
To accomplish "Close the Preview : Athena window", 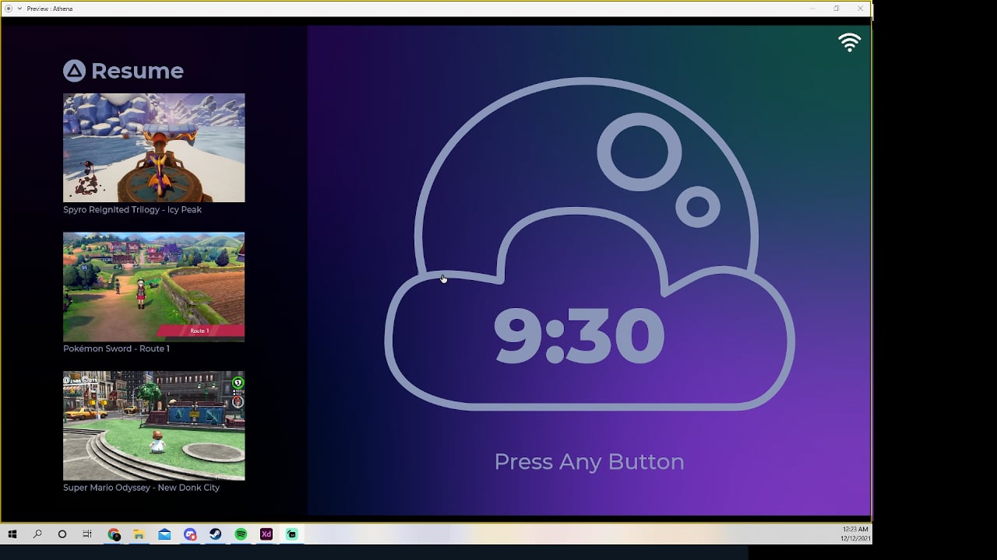I will pos(860,9).
